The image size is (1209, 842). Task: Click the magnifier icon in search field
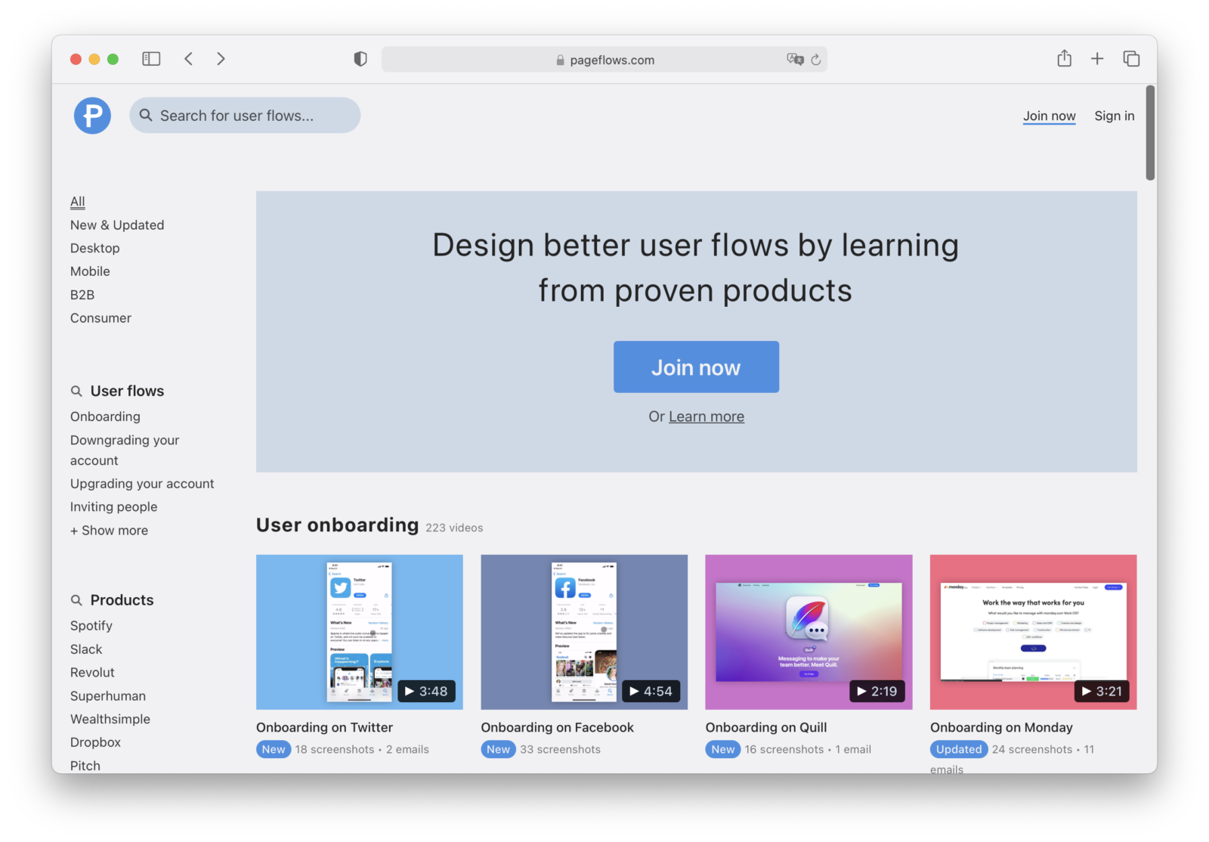146,115
